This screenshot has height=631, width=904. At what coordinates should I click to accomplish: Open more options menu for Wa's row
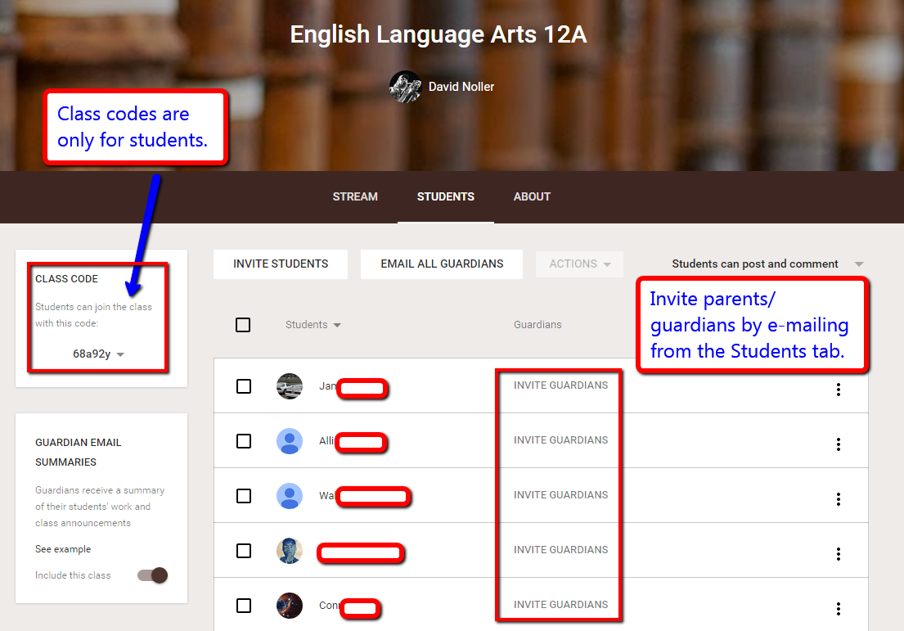tap(839, 499)
